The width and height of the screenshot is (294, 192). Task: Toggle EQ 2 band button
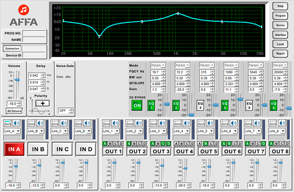point(176,106)
